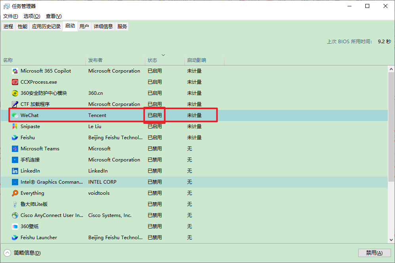Screen dimensions: 395x263
Task: Select the 手机连接 entry name
Action: click(30, 160)
